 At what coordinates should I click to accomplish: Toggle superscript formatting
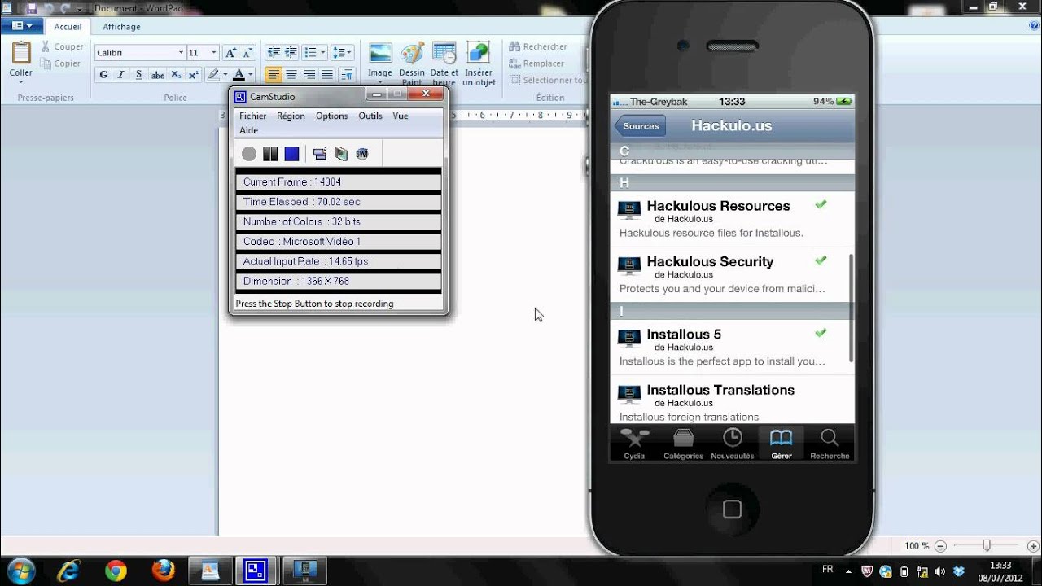pyautogui.click(x=194, y=75)
